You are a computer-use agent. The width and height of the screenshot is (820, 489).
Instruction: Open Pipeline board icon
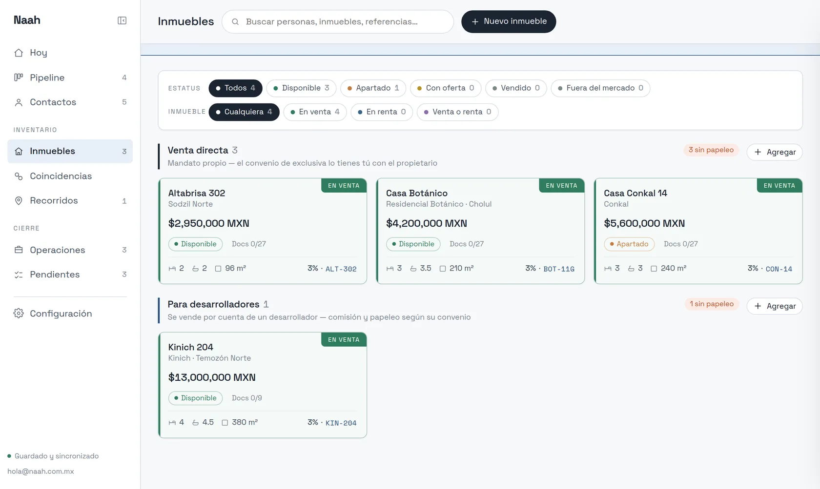[19, 78]
